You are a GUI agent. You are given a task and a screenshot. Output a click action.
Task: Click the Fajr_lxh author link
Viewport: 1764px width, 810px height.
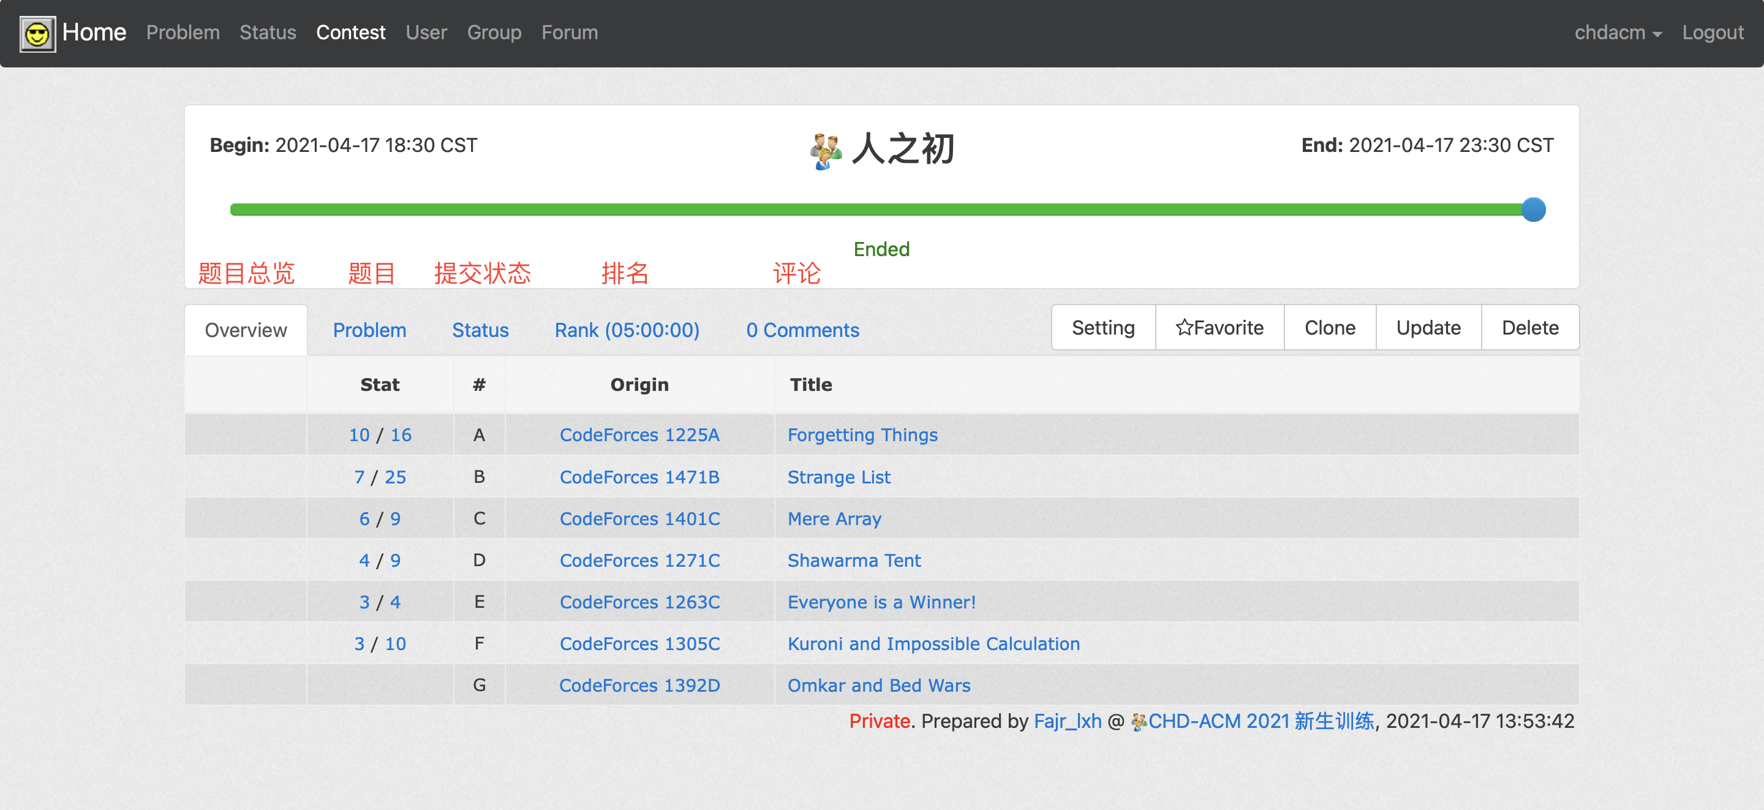click(x=1067, y=722)
